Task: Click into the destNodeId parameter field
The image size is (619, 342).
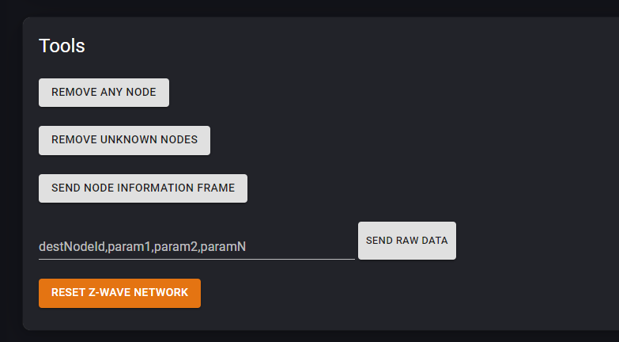Action: pos(196,246)
